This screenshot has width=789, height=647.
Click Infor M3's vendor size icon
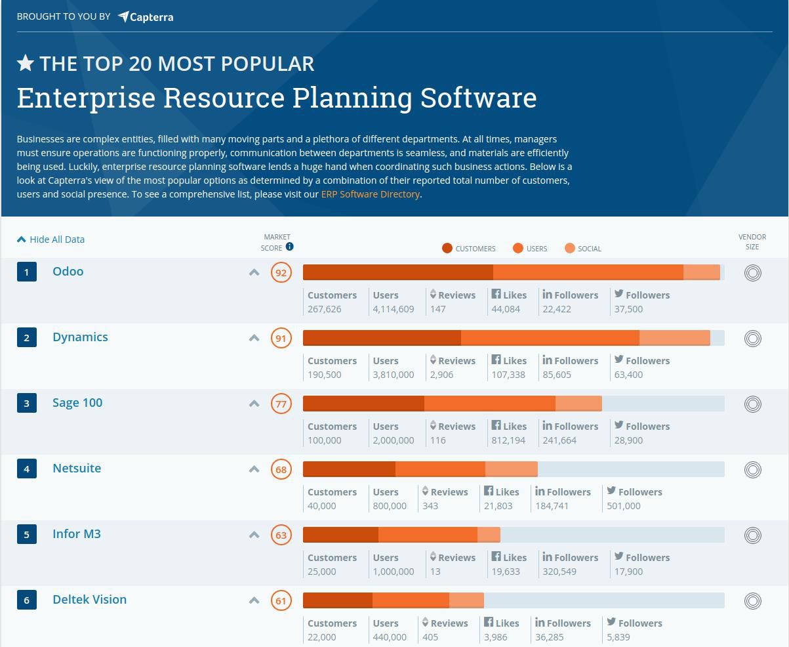click(753, 535)
